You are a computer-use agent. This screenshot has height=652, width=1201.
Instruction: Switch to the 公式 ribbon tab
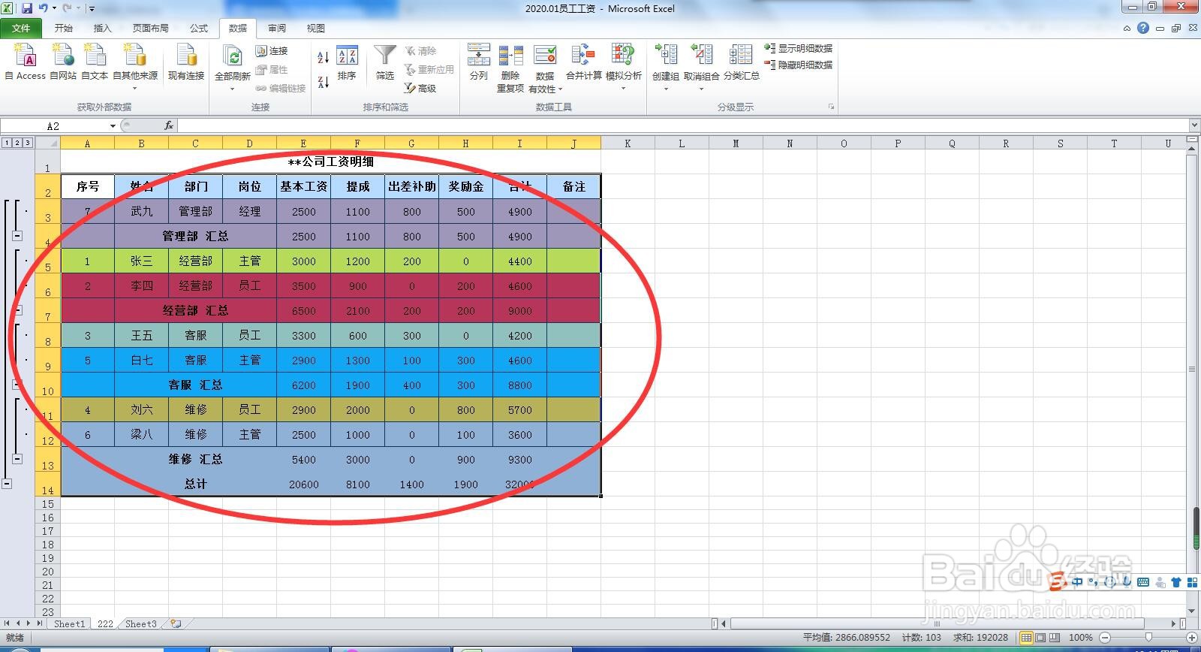pyautogui.click(x=199, y=29)
